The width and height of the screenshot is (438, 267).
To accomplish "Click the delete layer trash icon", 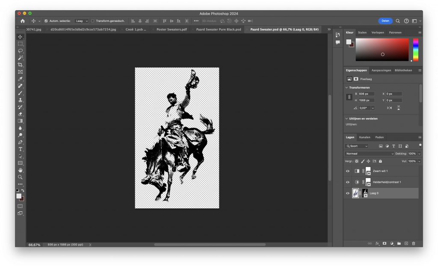I will pos(414,243).
